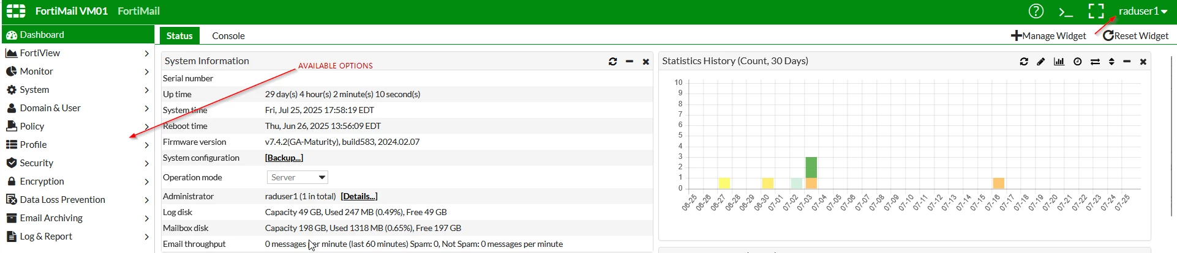This screenshot has width=1177, height=253.
Task: Expand the Data Loss Prevention chevron
Action: 146,200
